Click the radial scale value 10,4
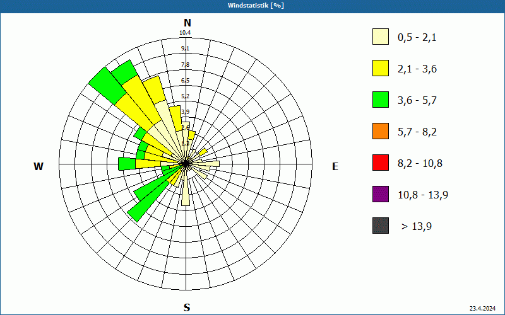Viewport: 505px width, 315px height. (185, 33)
